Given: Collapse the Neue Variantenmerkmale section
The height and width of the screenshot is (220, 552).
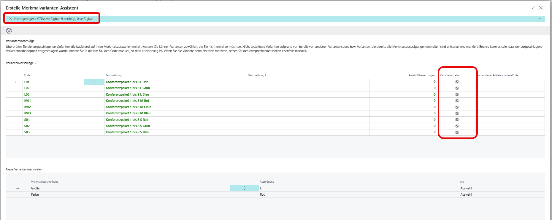Looking at the screenshot, I should pos(25,170).
